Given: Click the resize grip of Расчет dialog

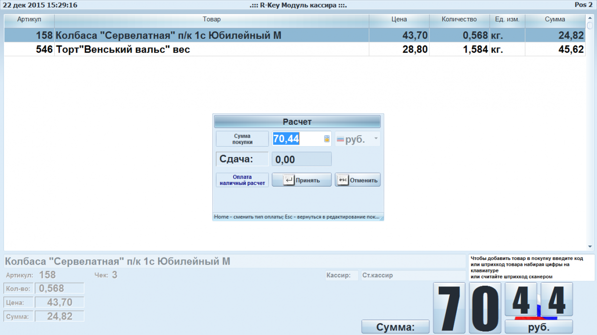Looking at the screenshot, I should 382,218.
